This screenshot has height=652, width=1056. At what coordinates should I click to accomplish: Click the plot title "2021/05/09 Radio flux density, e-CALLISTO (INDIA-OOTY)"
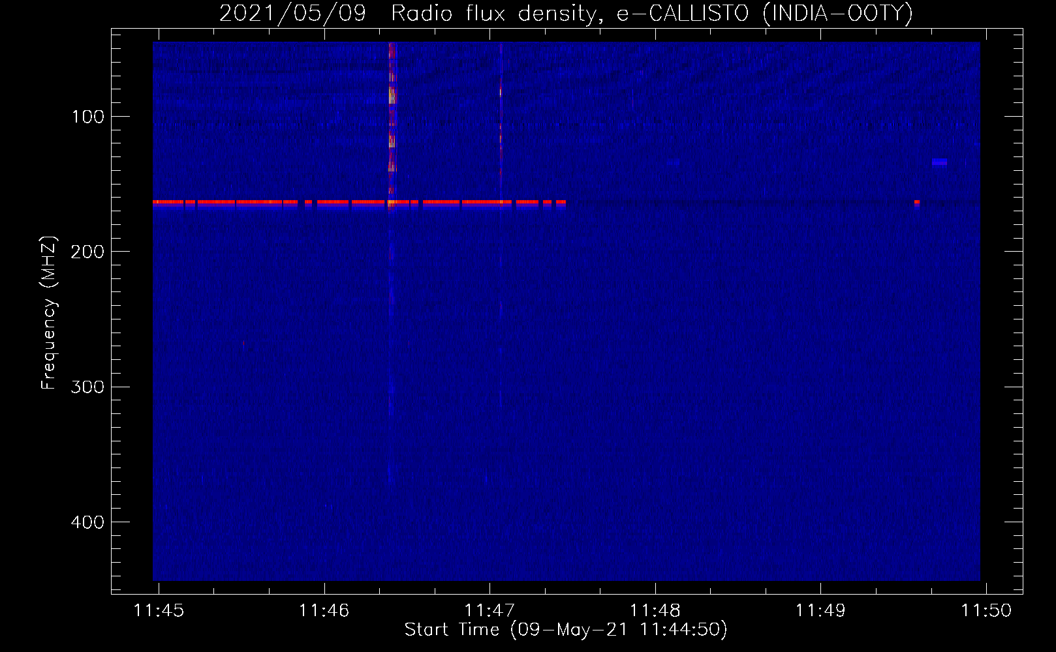tap(566, 13)
